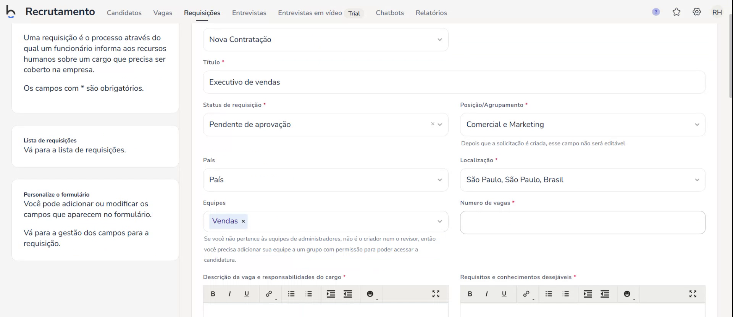
Task: Go to the Entrevistas tab
Action: point(249,13)
